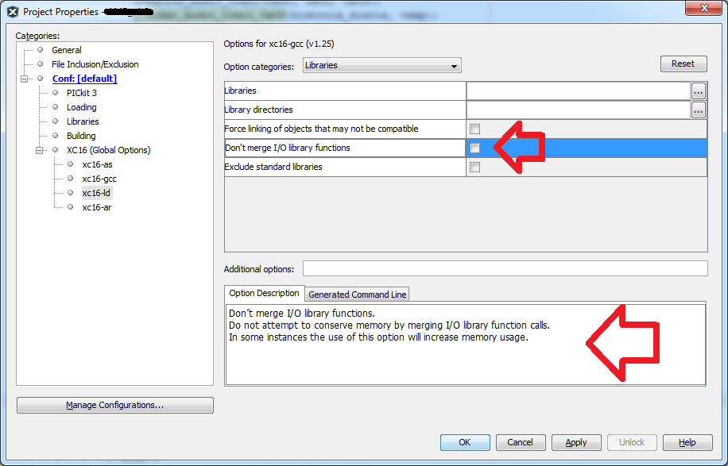This screenshot has width=728, height=466.
Task: Click the Project Properties window icon
Action: tap(13, 12)
